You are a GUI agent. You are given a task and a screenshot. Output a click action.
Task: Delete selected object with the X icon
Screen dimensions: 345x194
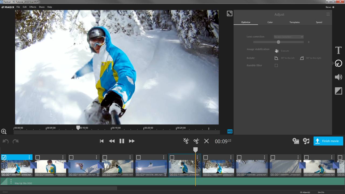206,141
